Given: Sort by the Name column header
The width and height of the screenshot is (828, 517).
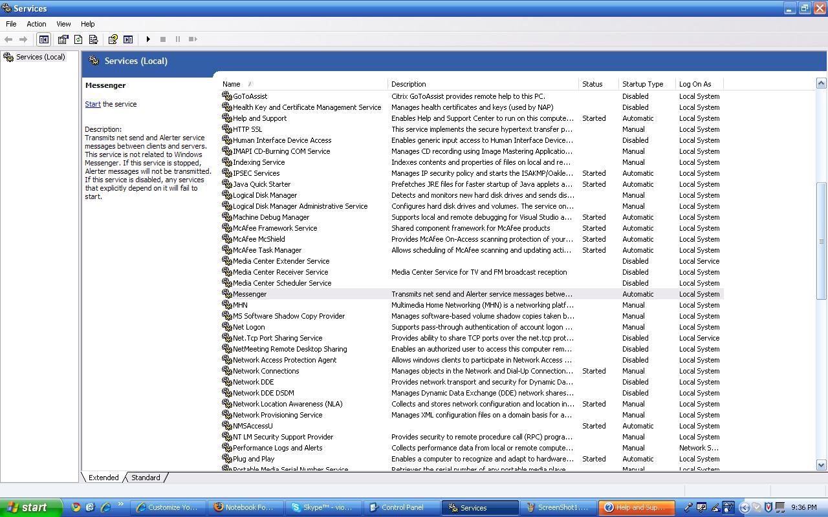Looking at the screenshot, I should coord(304,84).
